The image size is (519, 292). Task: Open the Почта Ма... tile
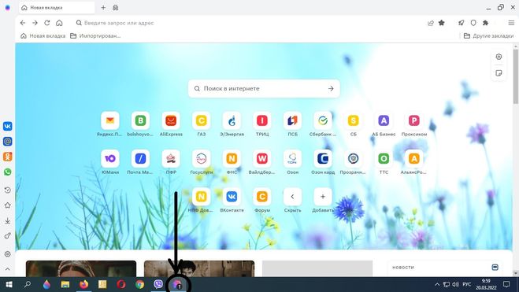pyautogui.click(x=140, y=162)
